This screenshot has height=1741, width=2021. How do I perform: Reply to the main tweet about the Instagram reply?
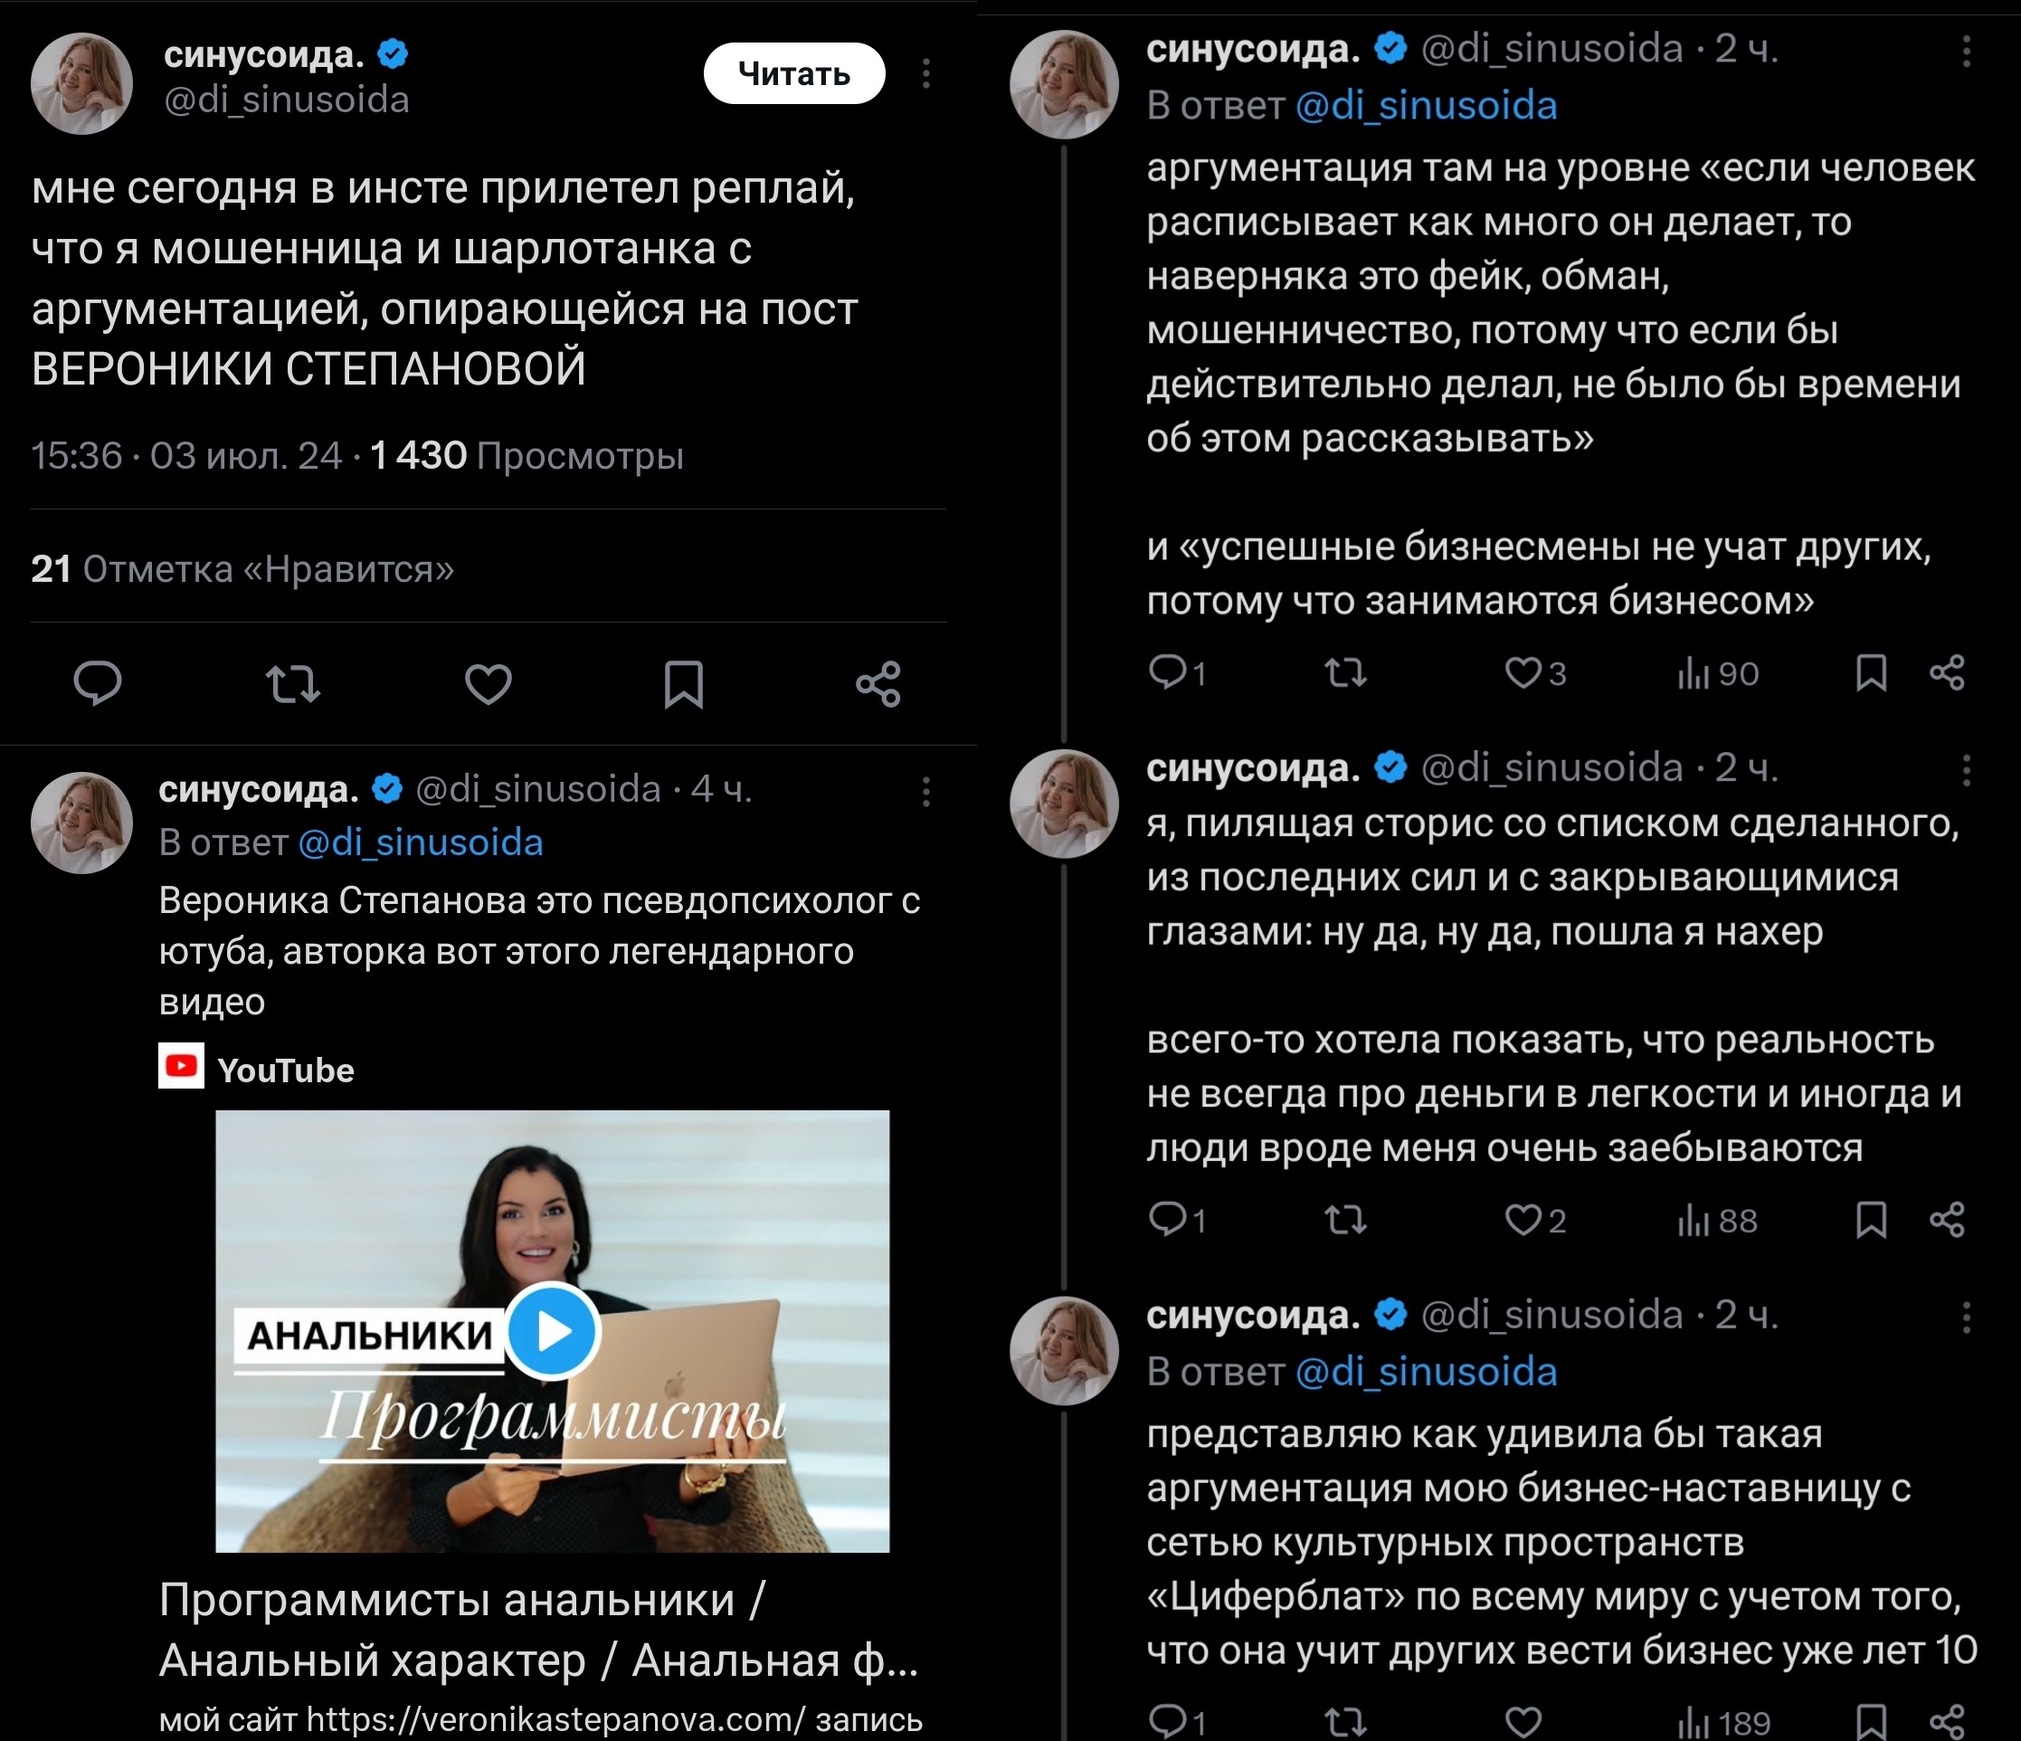click(98, 683)
